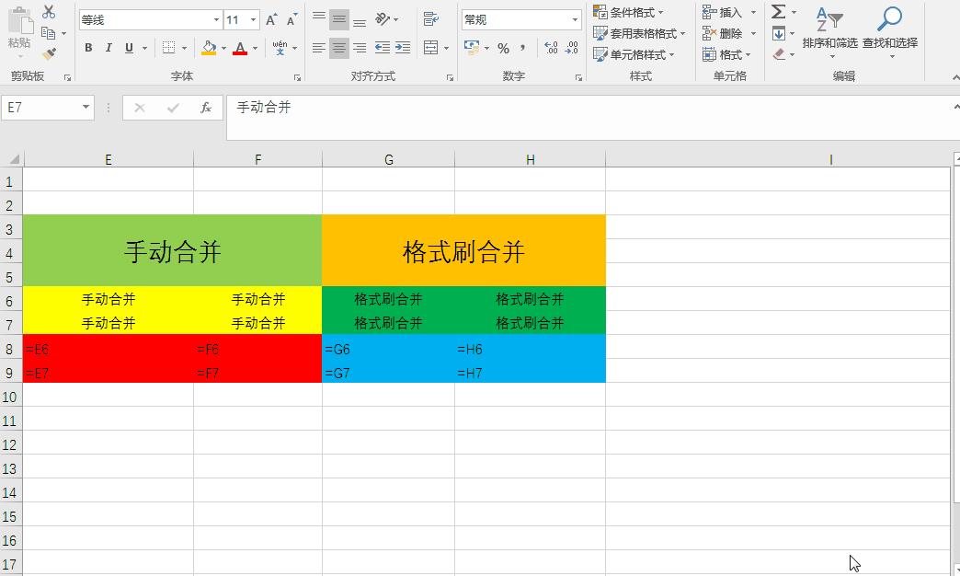Screen dimensions: 960x576
Task: Toggle underline formatting
Action: click(127, 47)
